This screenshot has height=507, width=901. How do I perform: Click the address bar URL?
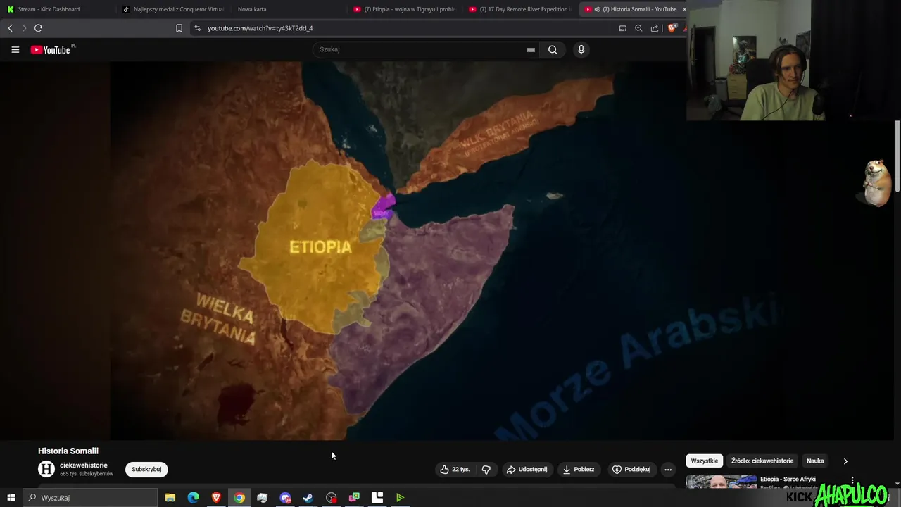(x=260, y=28)
